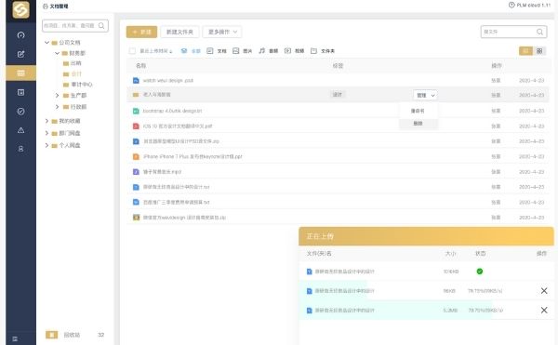Filter the list by 图片 tab

(x=243, y=51)
